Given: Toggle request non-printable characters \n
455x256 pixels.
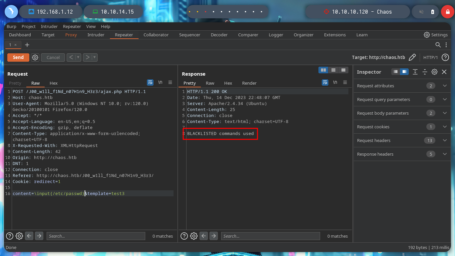Looking at the screenshot, I should coord(160,82).
